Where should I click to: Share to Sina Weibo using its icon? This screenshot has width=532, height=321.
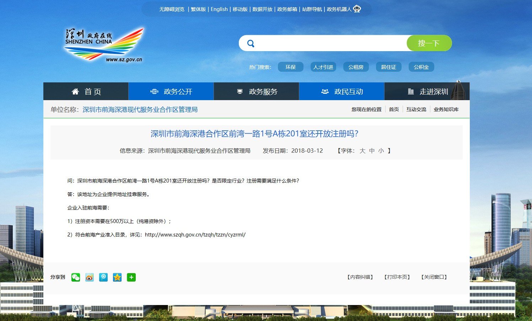coord(90,277)
